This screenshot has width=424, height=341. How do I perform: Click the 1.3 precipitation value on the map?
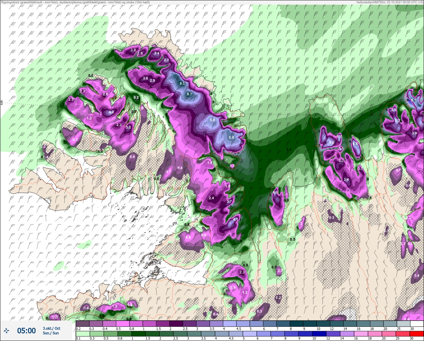pos(115,307)
